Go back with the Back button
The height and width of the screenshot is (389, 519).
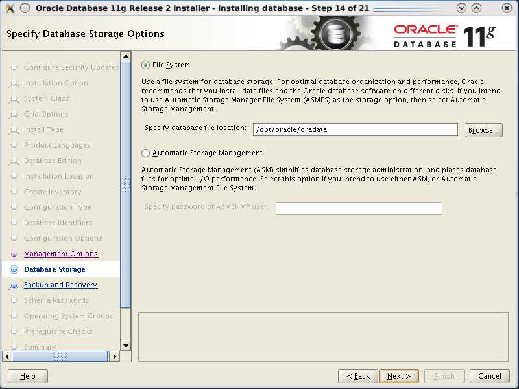(x=358, y=376)
